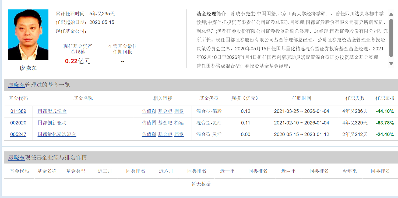The image size is (398, 198).
Task: Click the manager bio scrollbar thumb
Action: [391, 38]
